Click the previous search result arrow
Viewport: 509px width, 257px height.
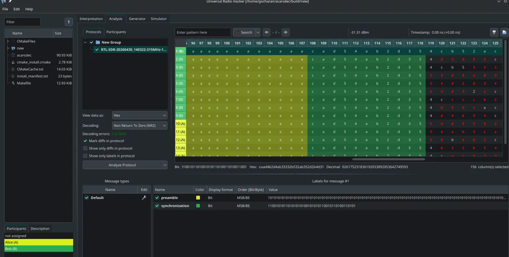(x=266, y=32)
